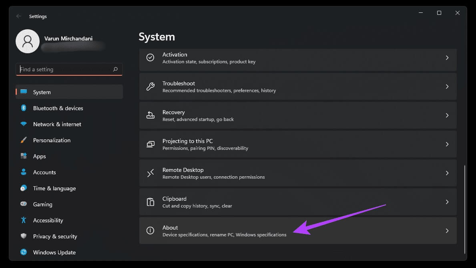Close the Settings window
Viewport: 476px width, 268px height.
458,13
